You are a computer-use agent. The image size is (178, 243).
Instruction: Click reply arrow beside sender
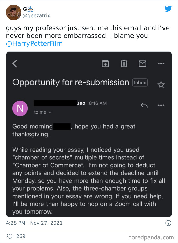point(144,105)
